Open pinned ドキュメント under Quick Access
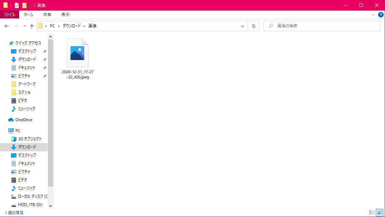385x217 pixels. pos(27,67)
